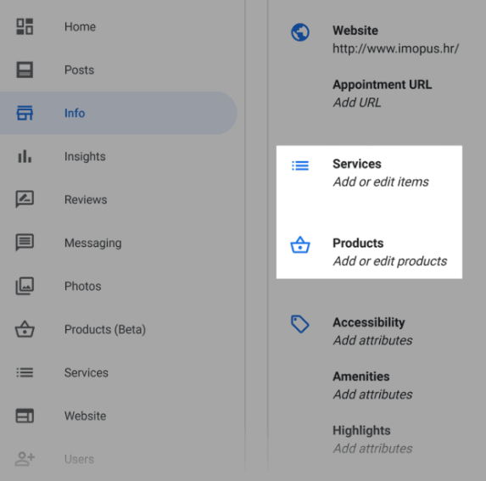Click the Products basket icon in sidebar
The width and height of the screenshot is (486, 481).
click(25, 329)
